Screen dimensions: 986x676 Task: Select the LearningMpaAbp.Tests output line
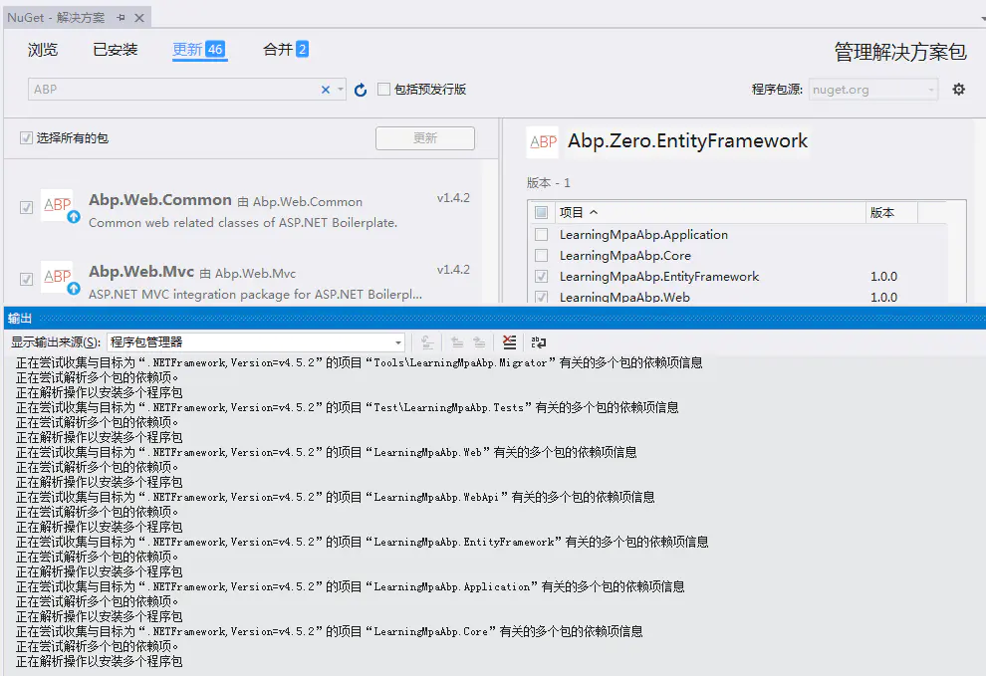(348, 407)
